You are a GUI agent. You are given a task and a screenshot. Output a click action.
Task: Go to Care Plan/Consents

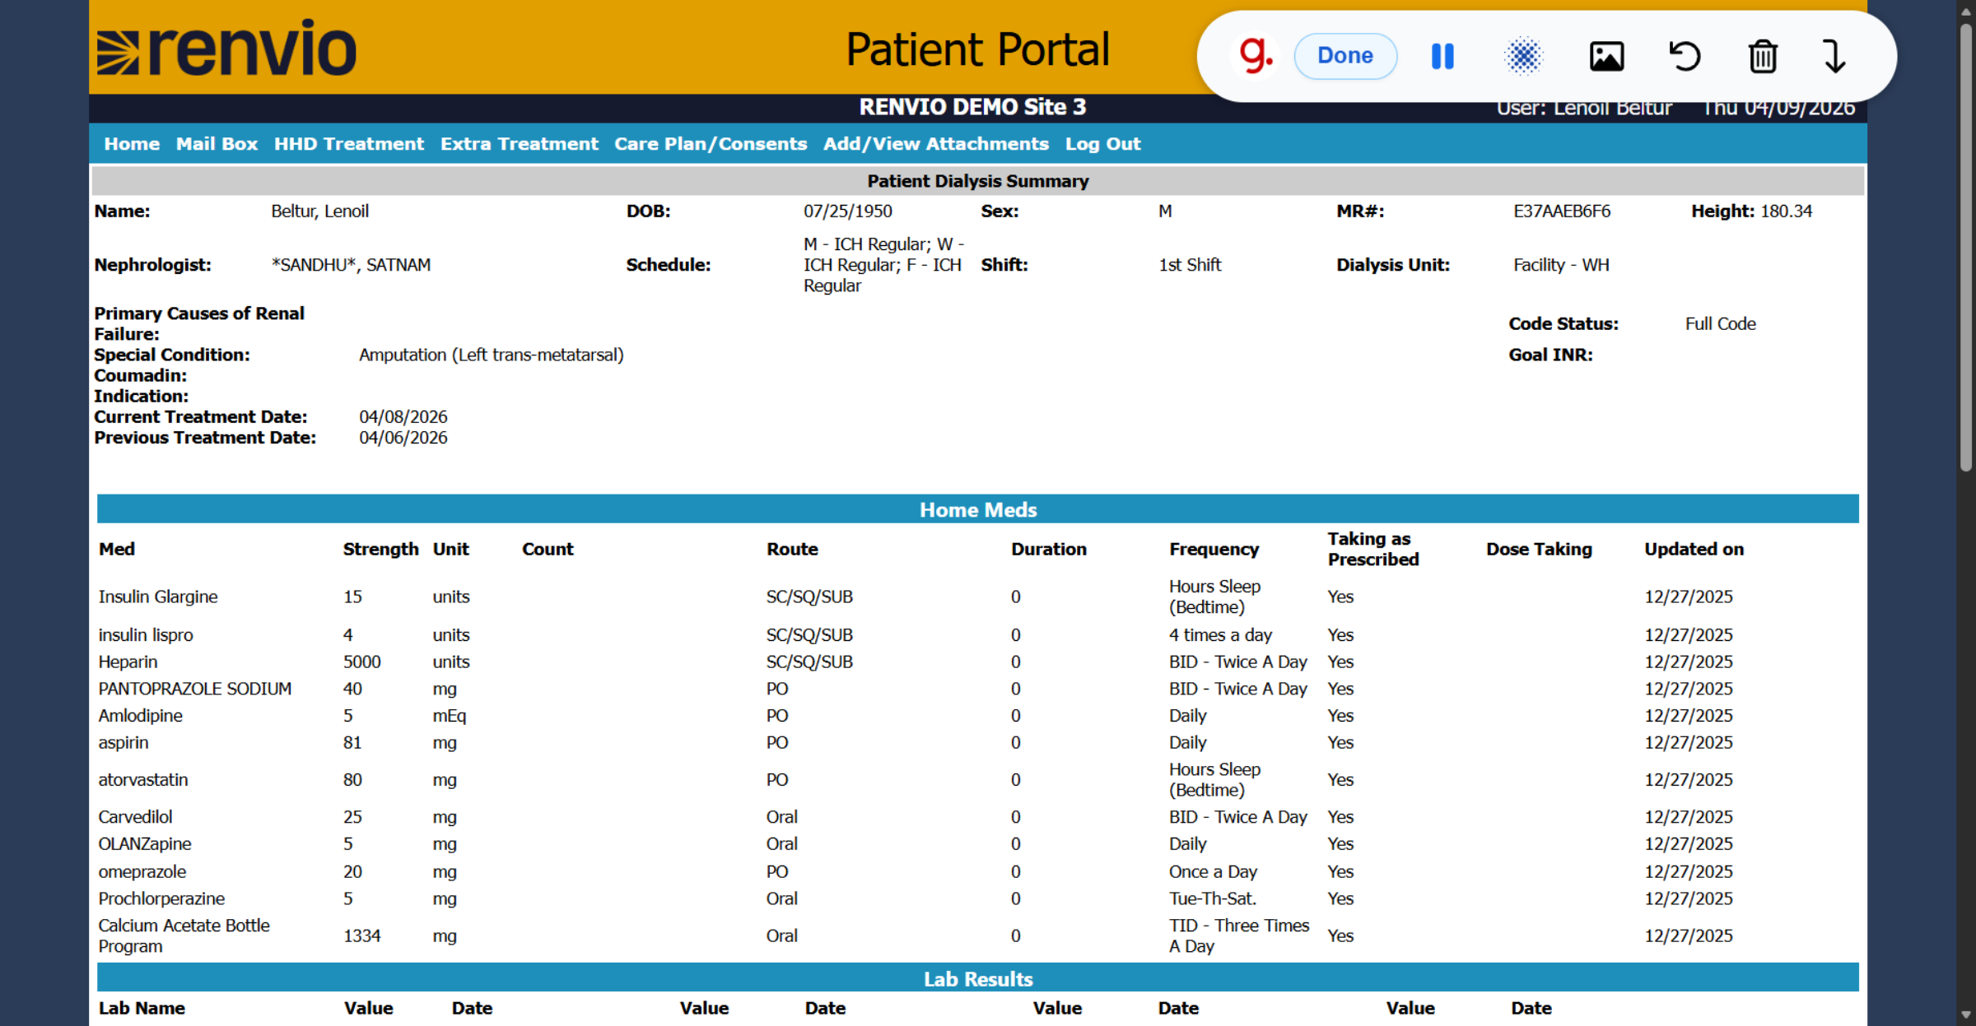(x=711, y=144)
